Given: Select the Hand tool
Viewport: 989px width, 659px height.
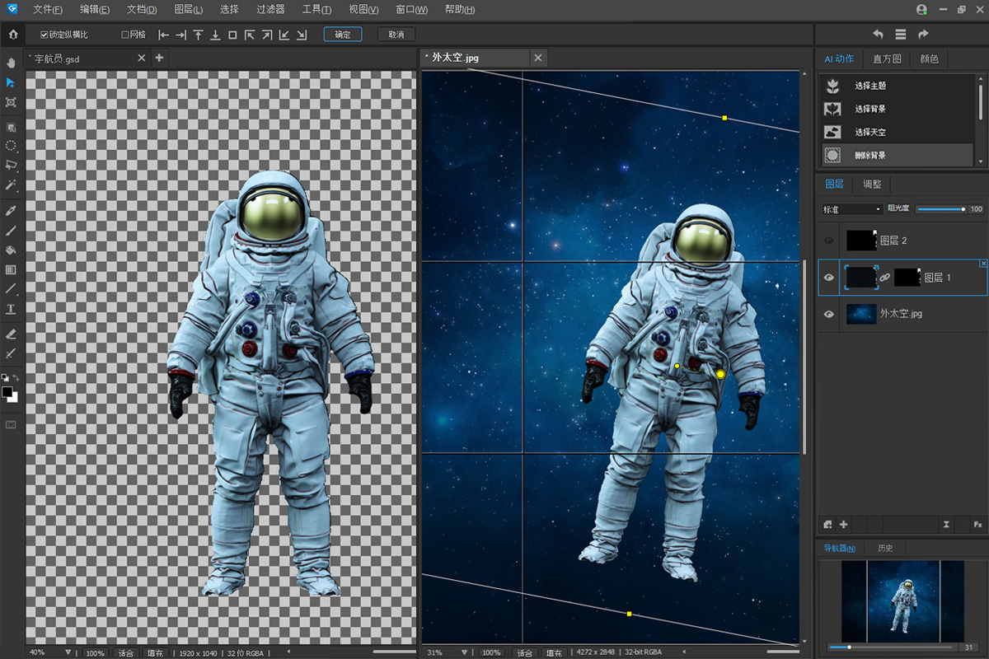Looking at the screenshot, I should 11,63.
